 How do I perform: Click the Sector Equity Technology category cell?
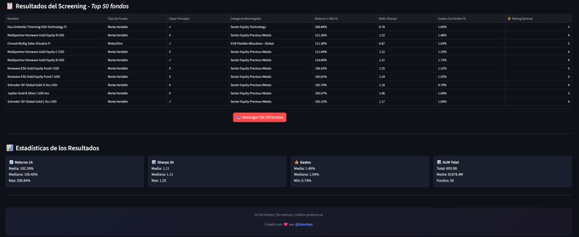pyautogui.click(x=271, y=27)
